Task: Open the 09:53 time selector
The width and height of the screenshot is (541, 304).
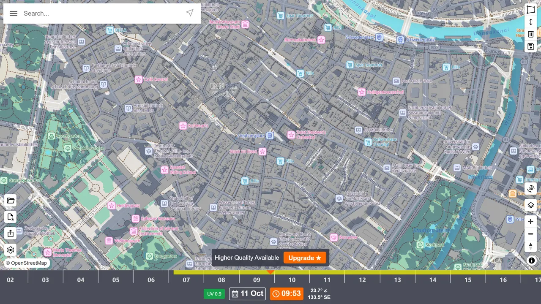Action: [x=287, y=293]
